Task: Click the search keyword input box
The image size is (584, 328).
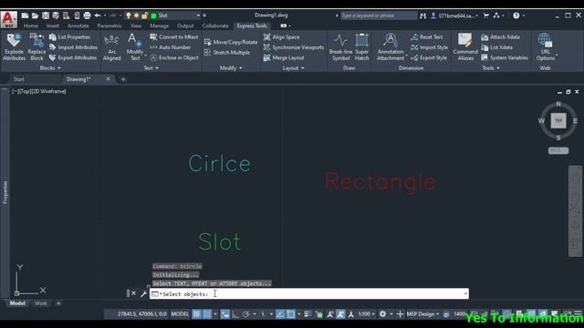Action: pyautogui.click(x=379, y=15)
